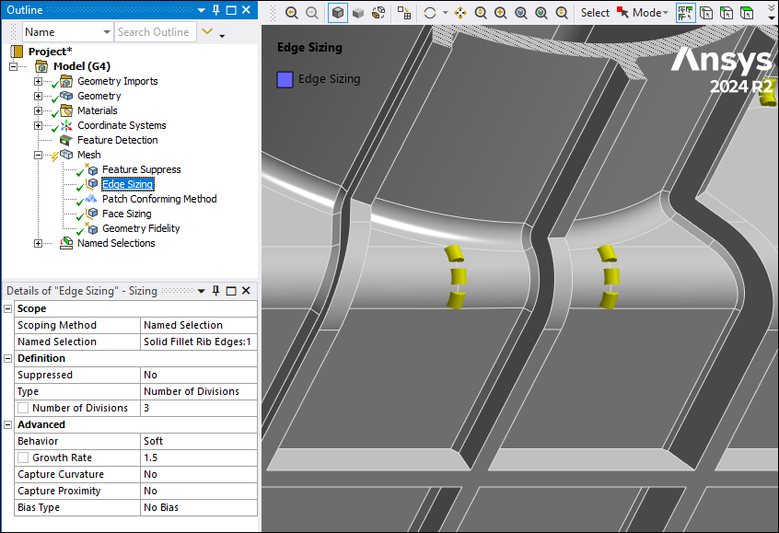Screen dimensions: 779x533
Task: Select the Pan (four-arrow) tool
Action: pos(460,13)
